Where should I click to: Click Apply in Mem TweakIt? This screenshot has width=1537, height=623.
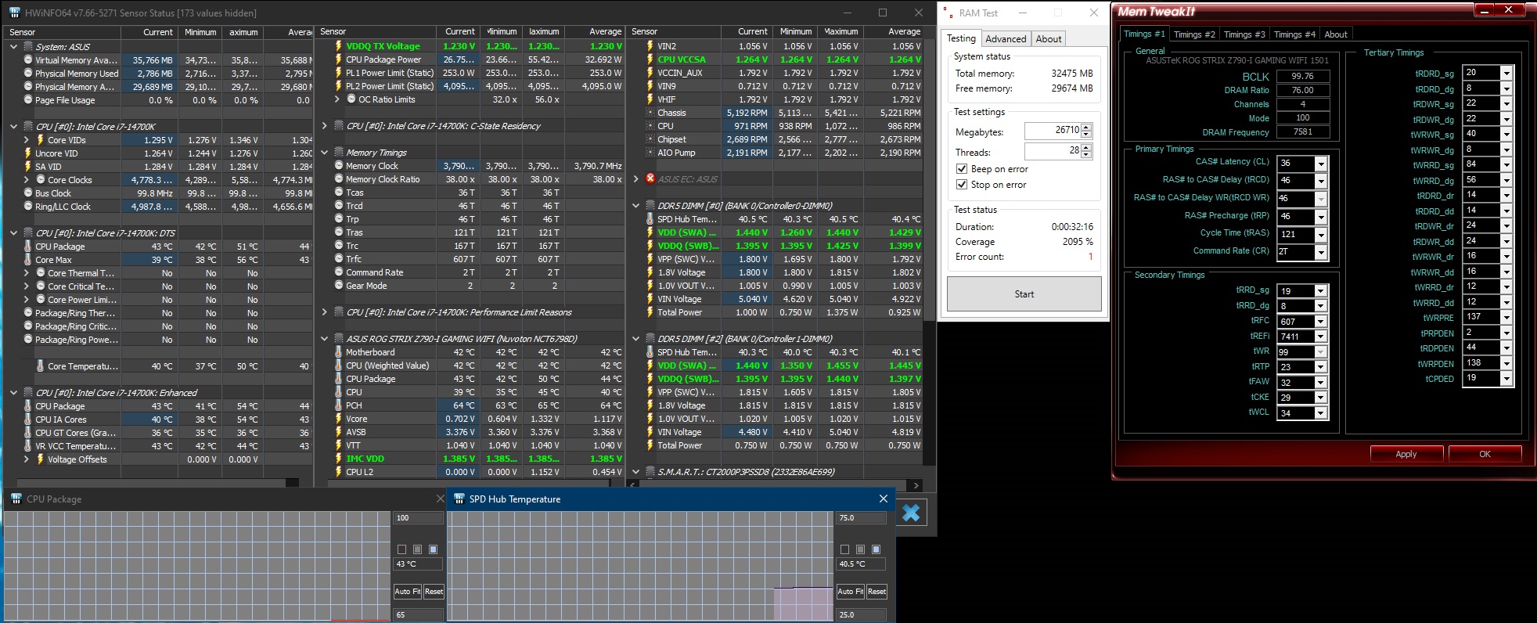1406,454
